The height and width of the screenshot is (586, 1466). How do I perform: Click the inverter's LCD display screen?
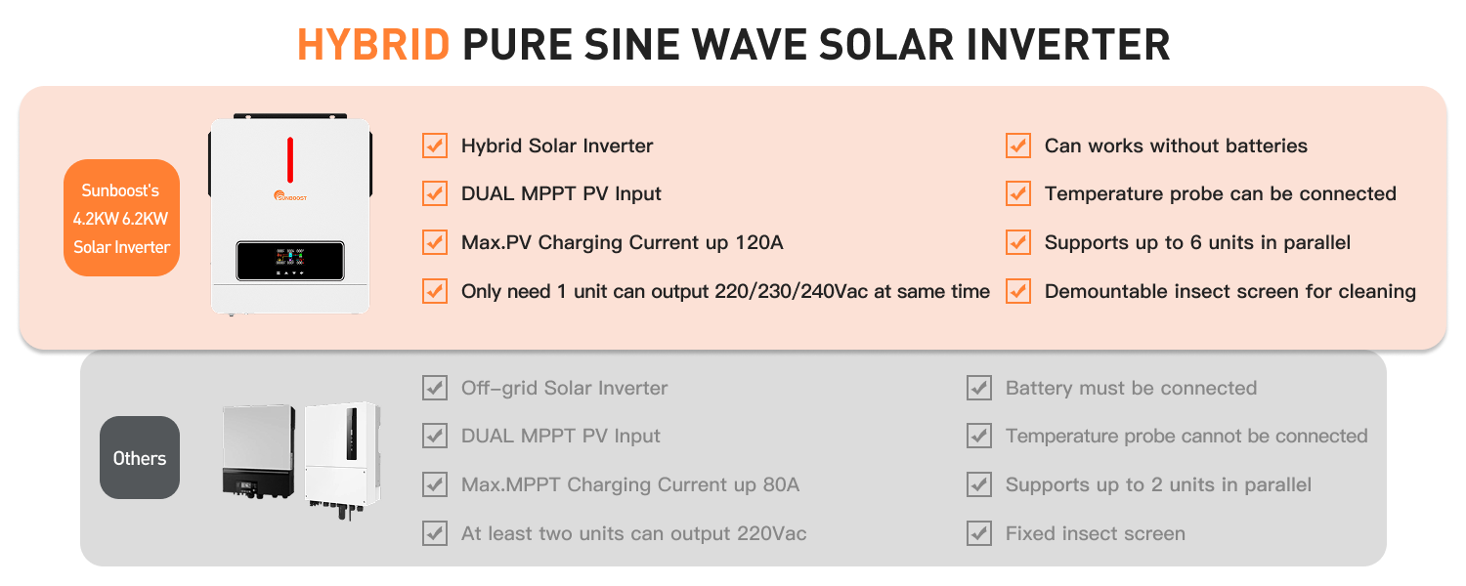pyautogui.click(x=289, y=261)
